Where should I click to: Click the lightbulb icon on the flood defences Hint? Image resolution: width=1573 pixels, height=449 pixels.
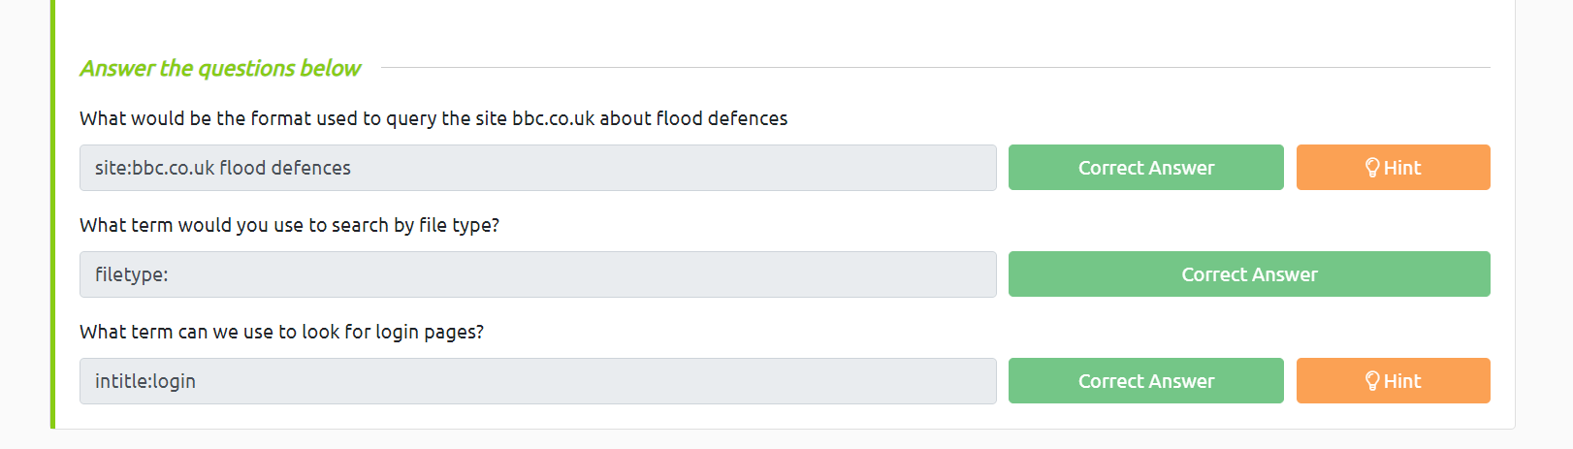[1372, 168]
